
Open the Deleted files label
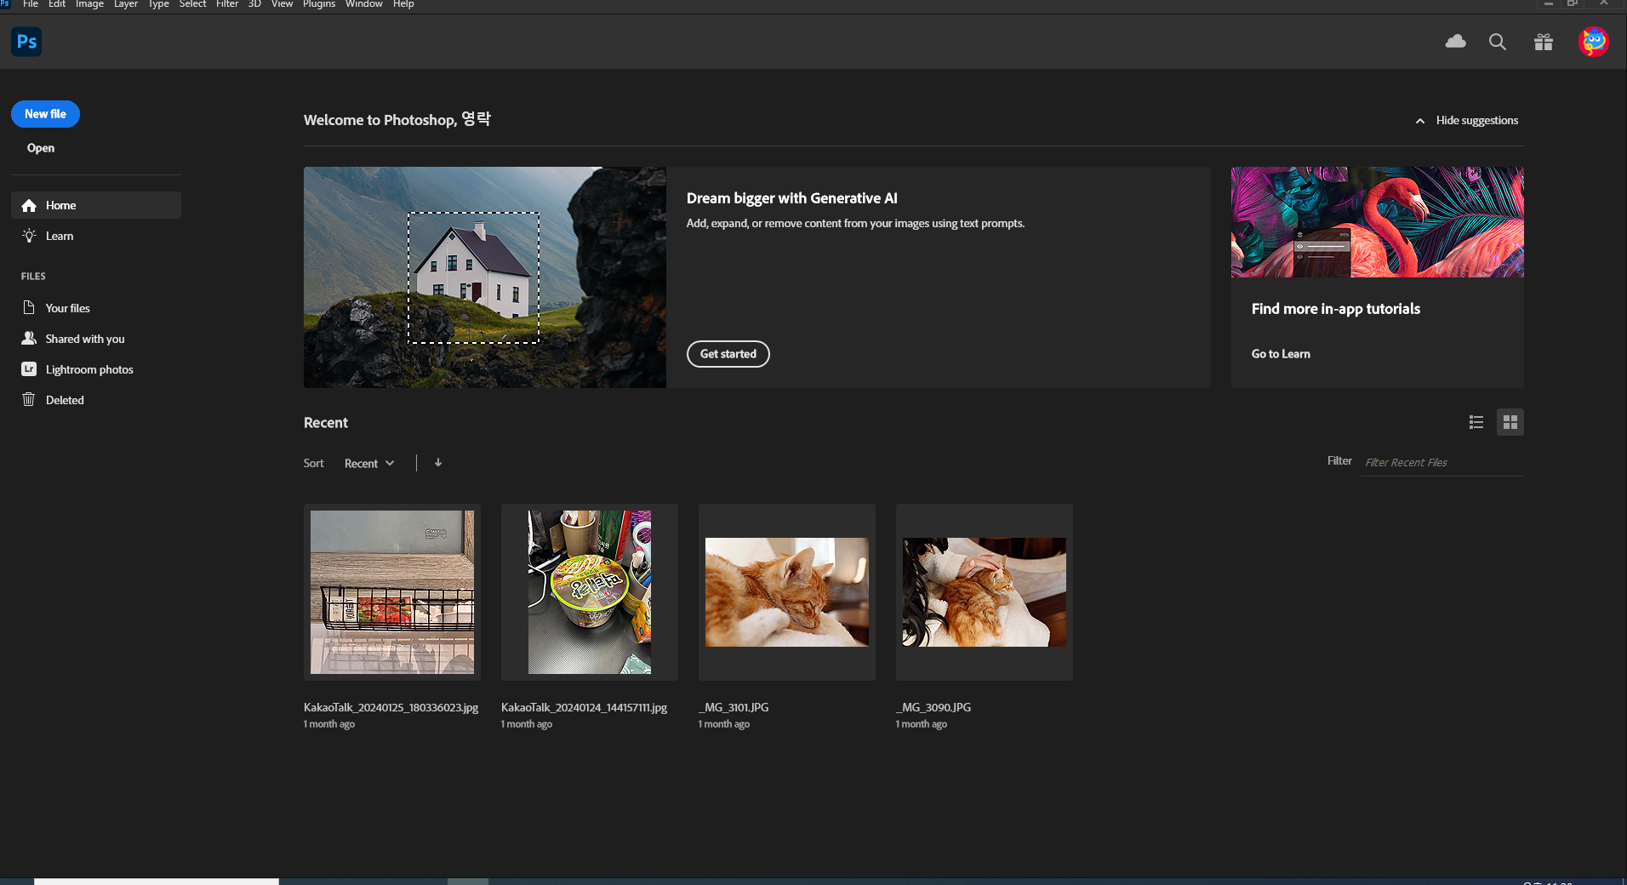[x=65, y=400]
